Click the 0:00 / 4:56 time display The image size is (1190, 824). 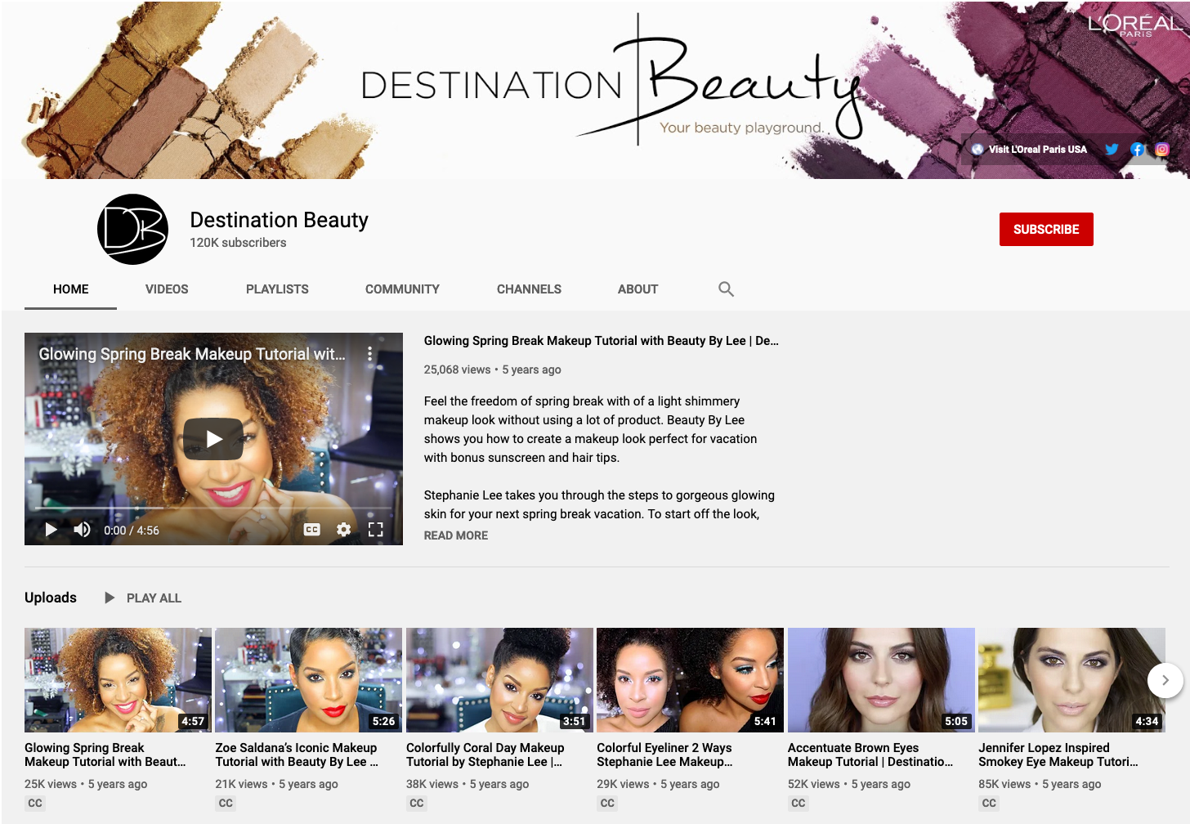tap(132, 531)
